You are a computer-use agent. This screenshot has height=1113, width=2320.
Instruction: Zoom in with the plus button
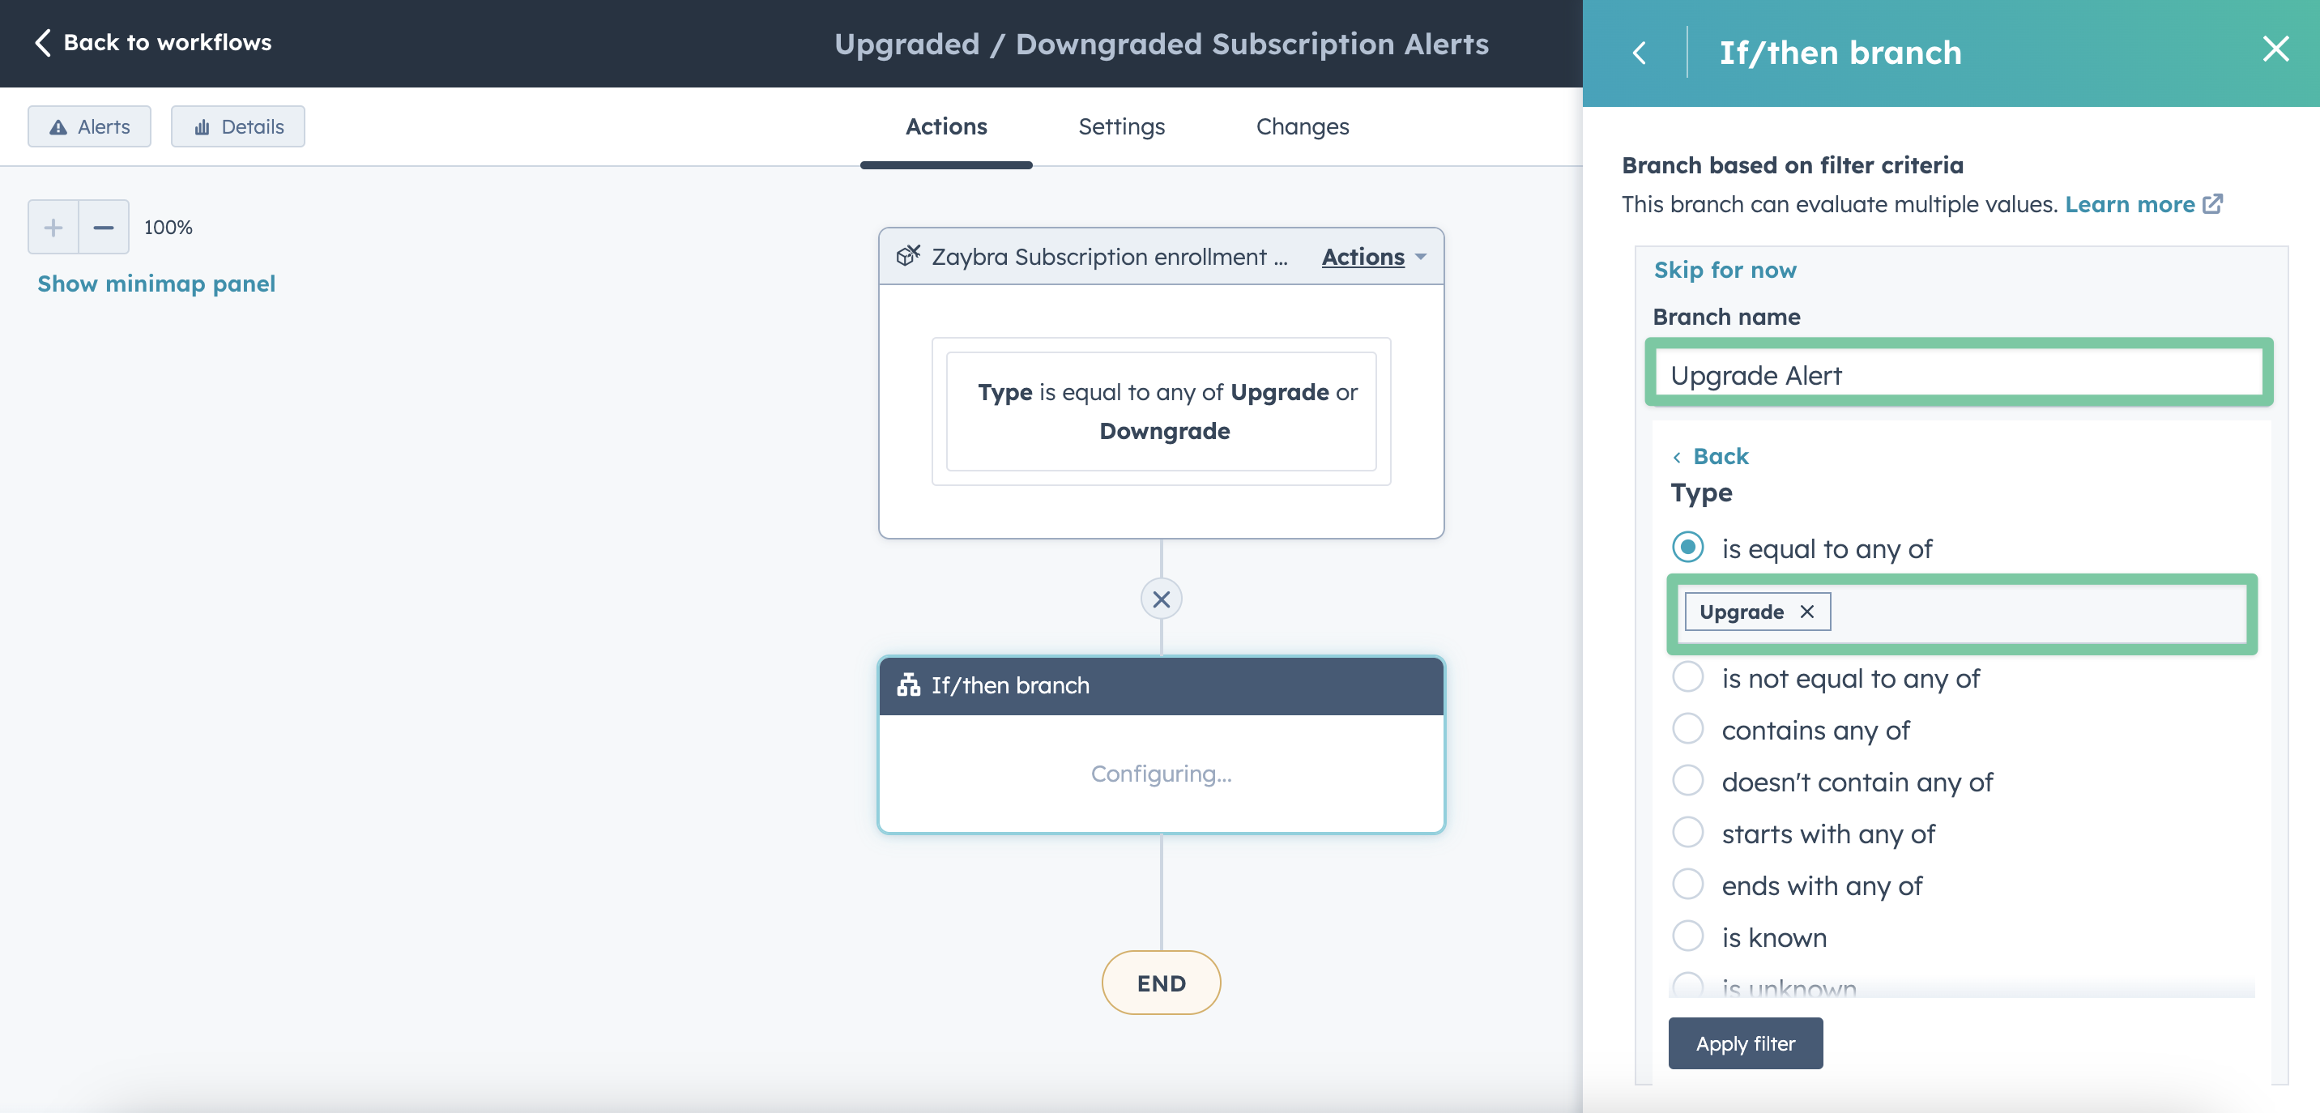tap(53, 227)
